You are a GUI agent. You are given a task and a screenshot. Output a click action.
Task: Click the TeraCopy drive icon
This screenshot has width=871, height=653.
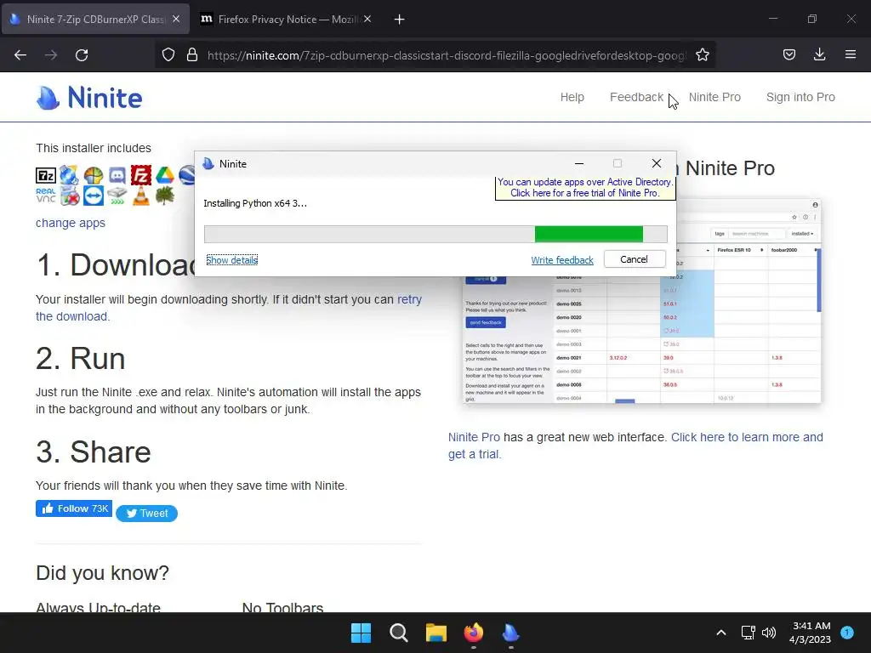pyautogui.click(x=117, y=196)
